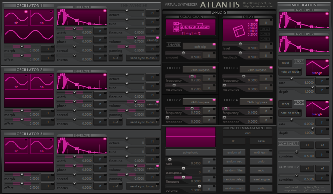This screenshot has height=194, width=333.
Task: Click the Delay feedback slider knob
Action: coord(240,53)
